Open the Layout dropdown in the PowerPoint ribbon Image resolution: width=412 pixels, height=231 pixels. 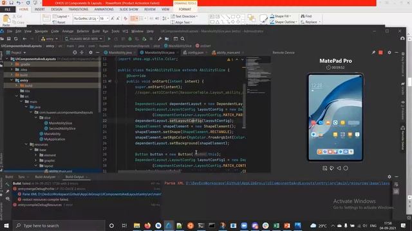(x=61, y=16)
